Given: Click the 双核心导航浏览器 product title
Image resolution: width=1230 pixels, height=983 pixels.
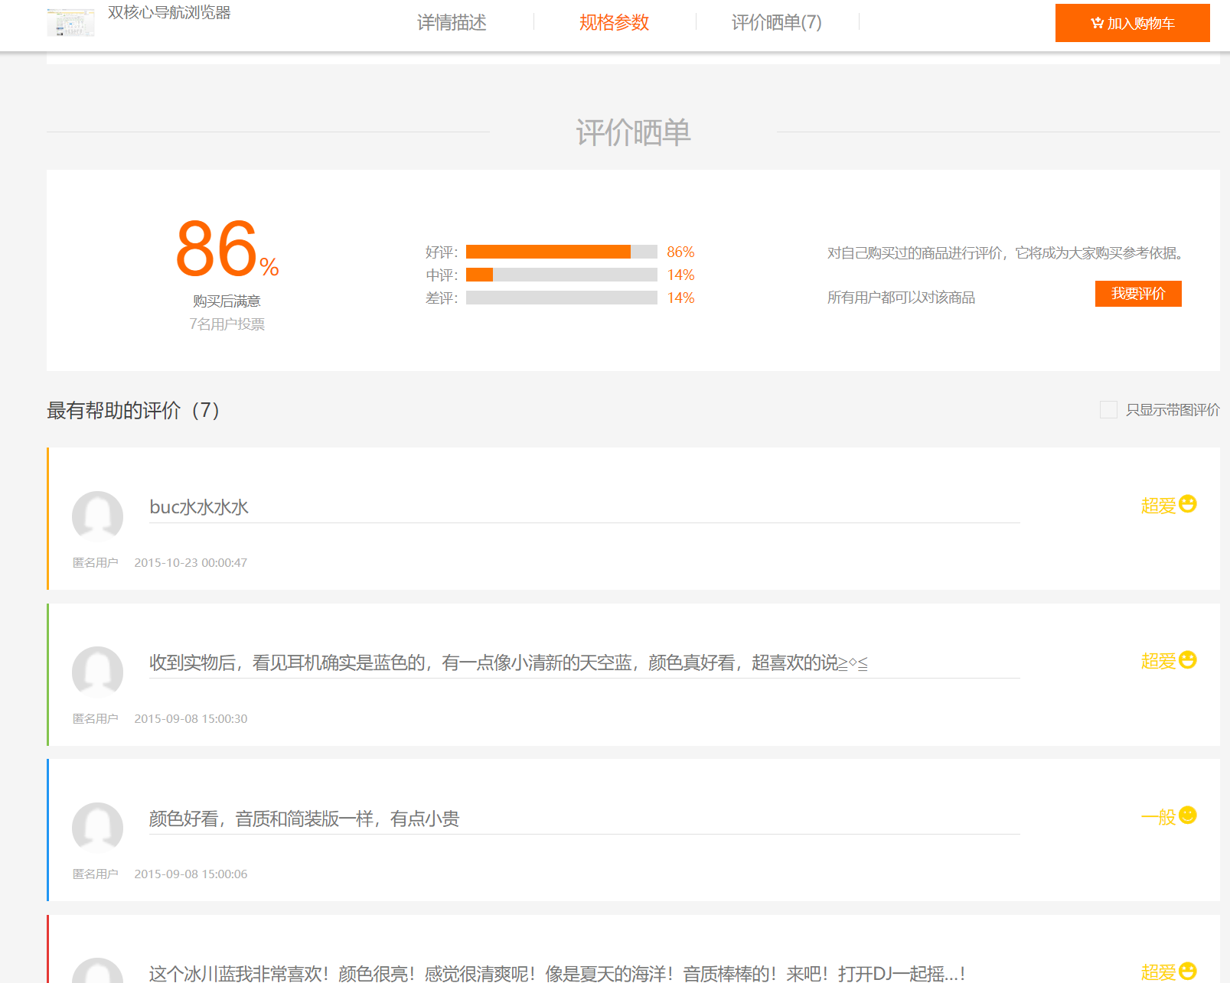Looking at the screenshot, I should point(169,13).
